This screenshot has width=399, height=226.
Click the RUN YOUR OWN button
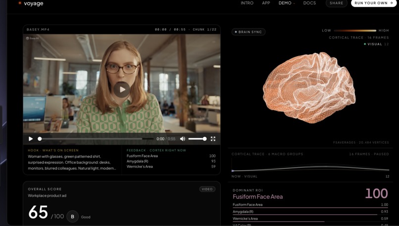[x=374, y=3]
